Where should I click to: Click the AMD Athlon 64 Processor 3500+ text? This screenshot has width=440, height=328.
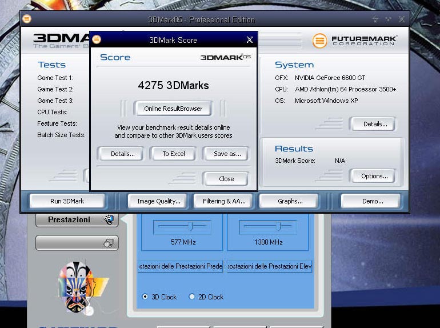click(346, 89)
